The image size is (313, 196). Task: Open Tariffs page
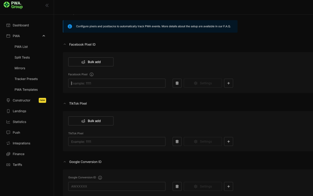tap(17, 165)
